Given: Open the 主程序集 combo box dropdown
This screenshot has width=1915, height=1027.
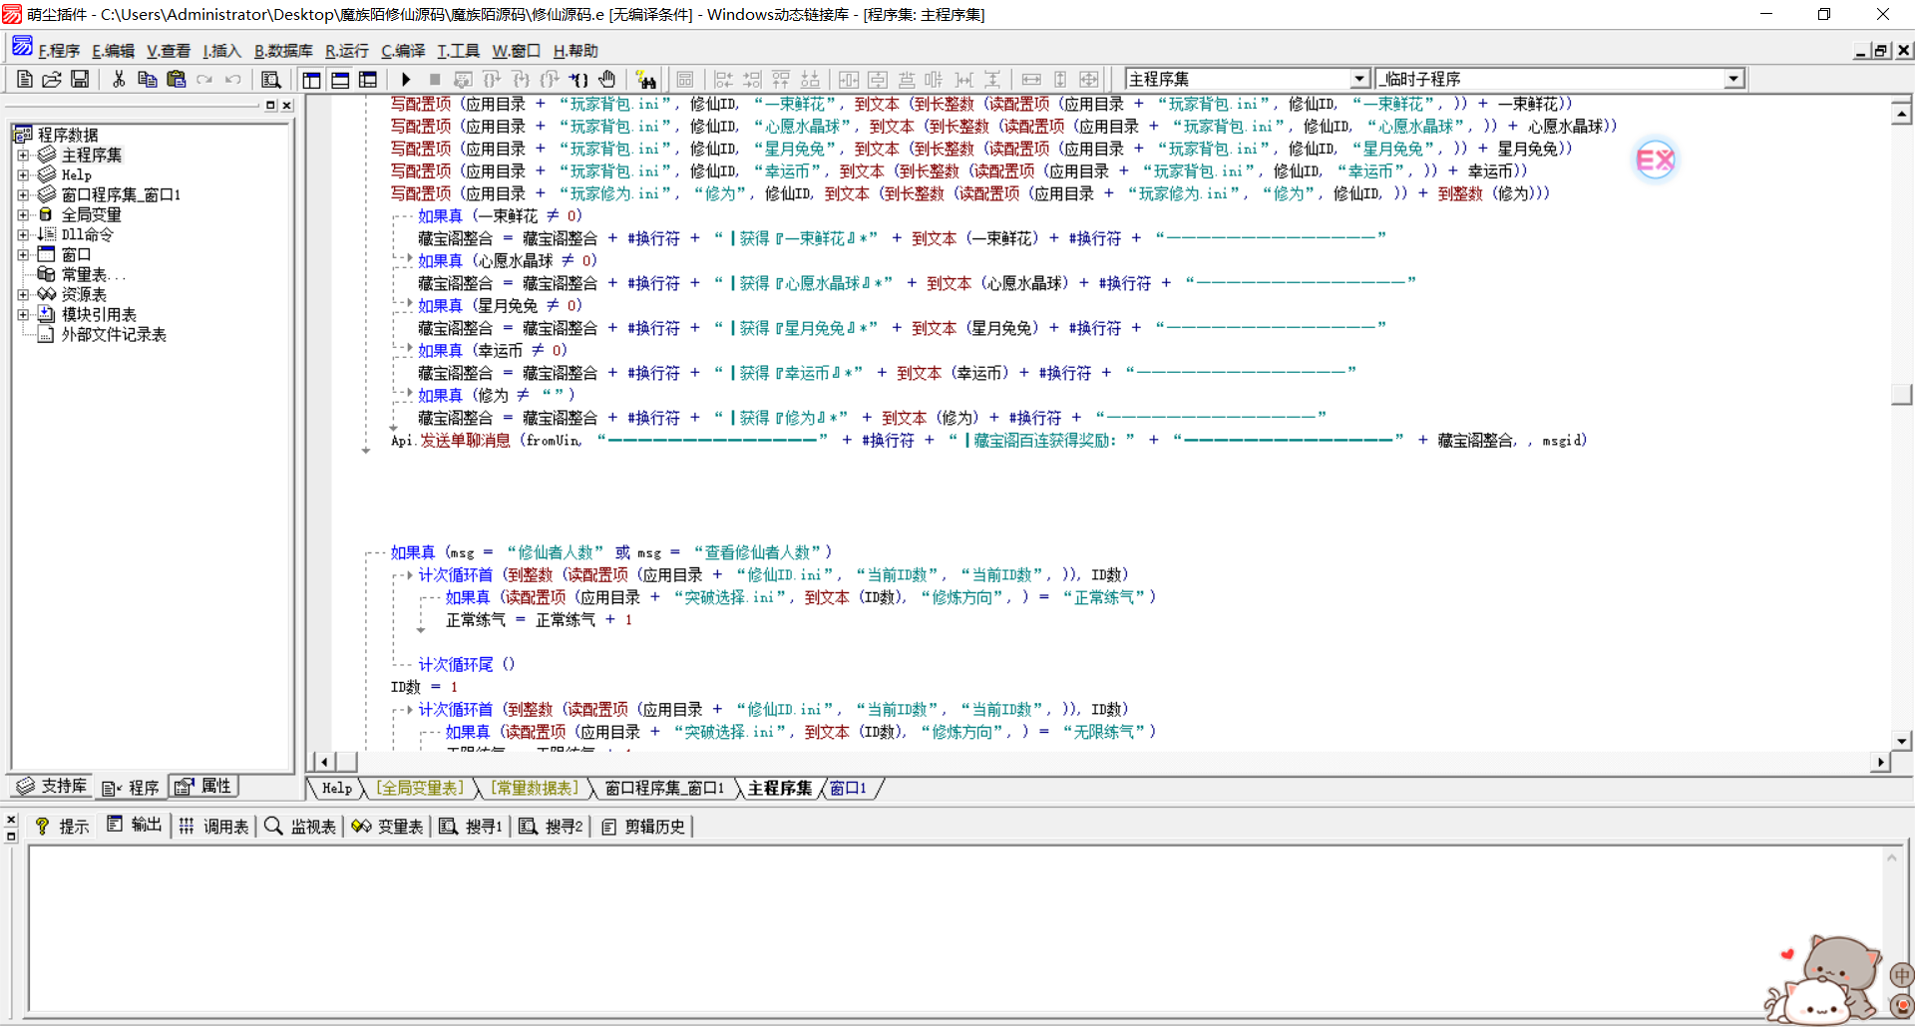Looking at the screenshot, I should pyautogui.click(x=1358, y=79).
